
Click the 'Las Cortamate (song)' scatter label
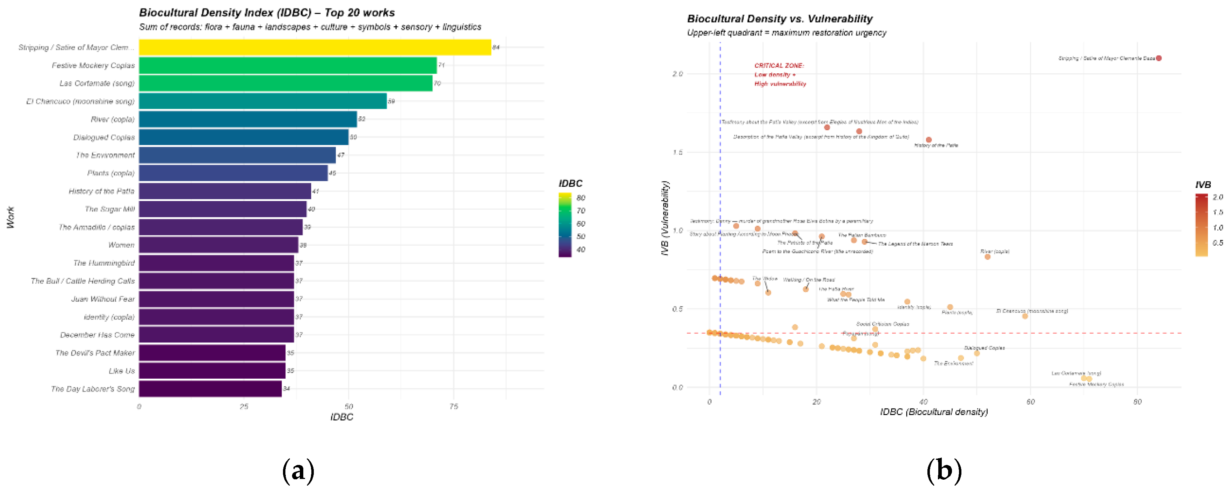pyautogui.click(x=1076, y=374)
